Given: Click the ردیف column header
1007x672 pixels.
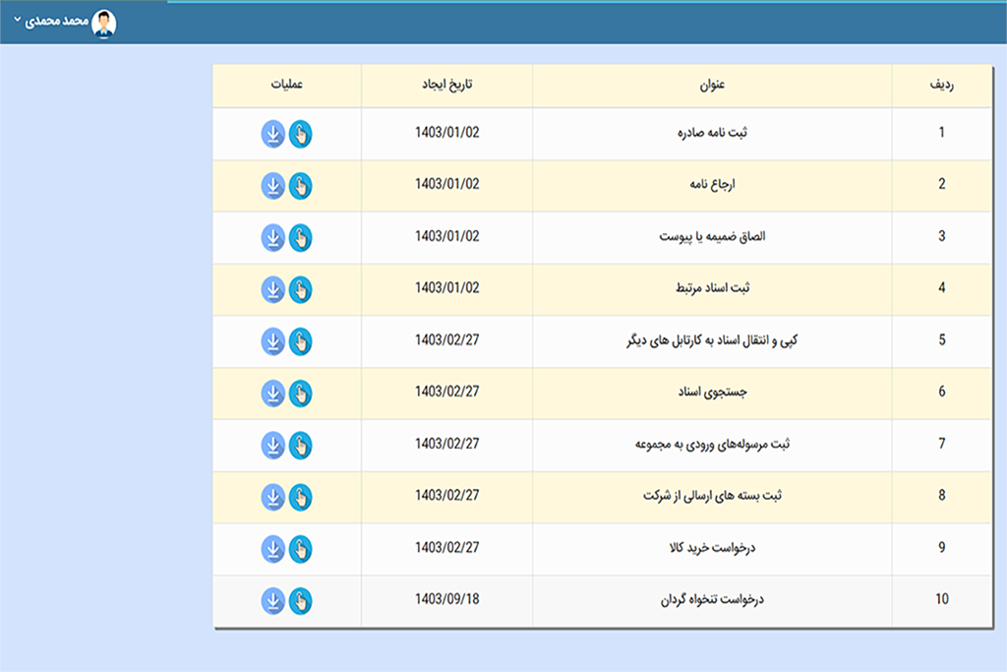Looking at the screenshot, I should click(x=941, y=86).
